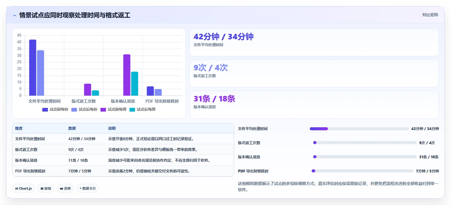
Task: Click the teal bar for 版式返工次数
Action: (x=95, y=93)
